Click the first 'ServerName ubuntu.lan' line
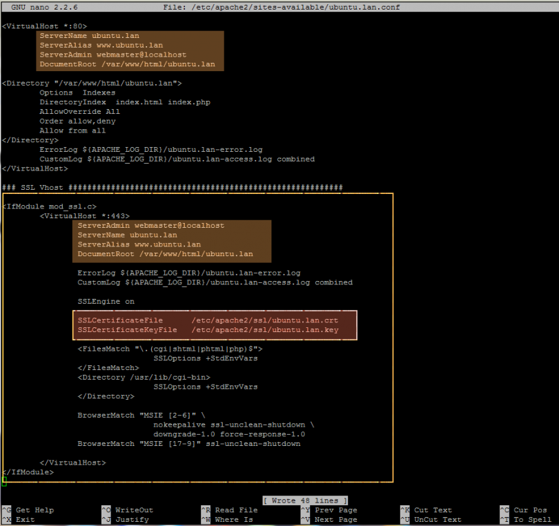The height and width of the screenshot is (526, 559). [90, 36]
